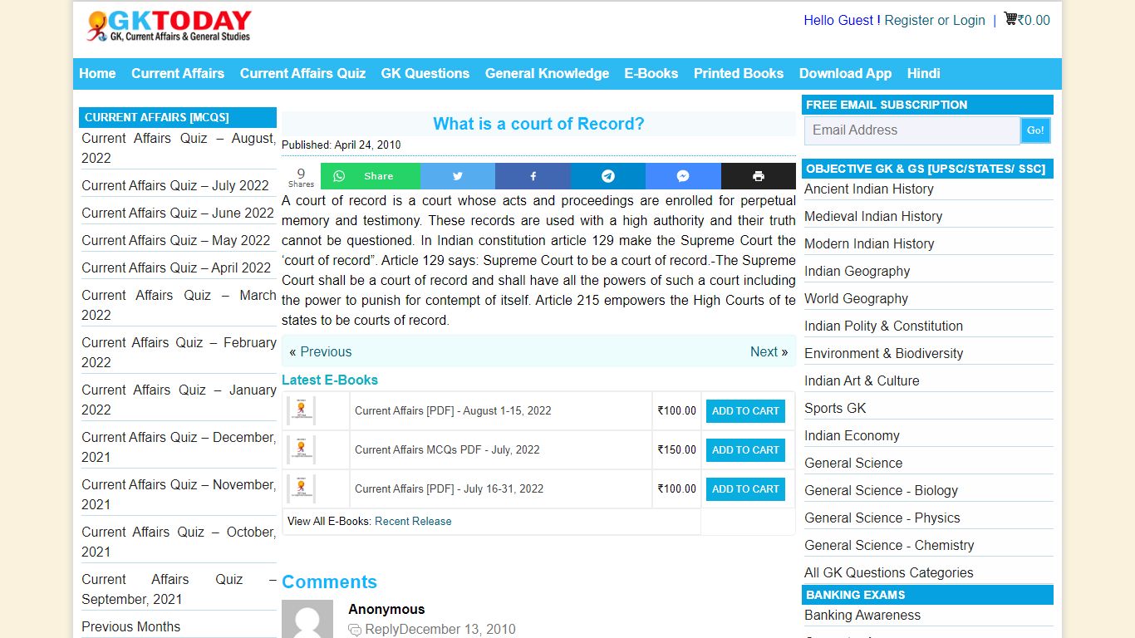The width and height of the screenshot is (1135, 638).
Task: Open World Geography category
Action: pyautogui.click(x=856, y=298)
